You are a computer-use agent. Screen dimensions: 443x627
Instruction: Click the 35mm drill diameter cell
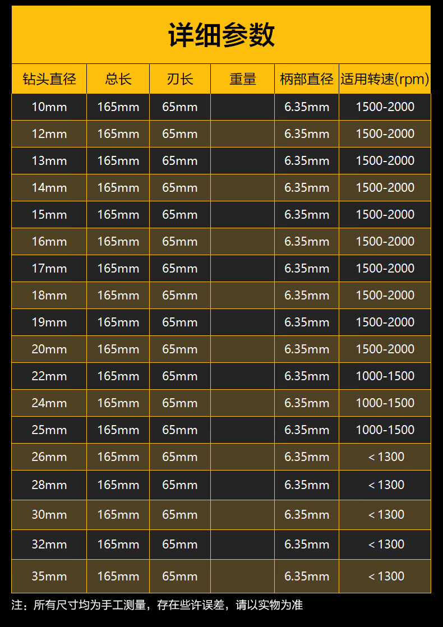(x=49, y=577)
